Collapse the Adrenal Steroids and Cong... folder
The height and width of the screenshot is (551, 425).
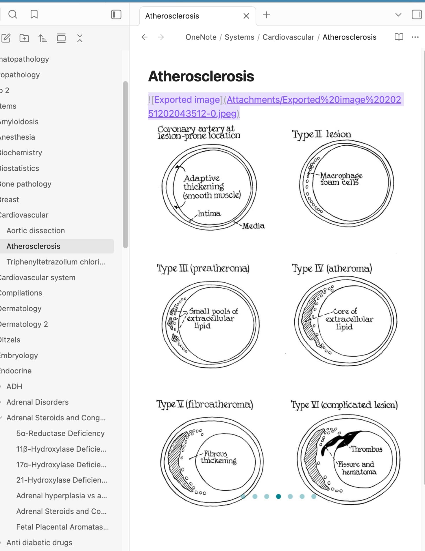[1, 418]
